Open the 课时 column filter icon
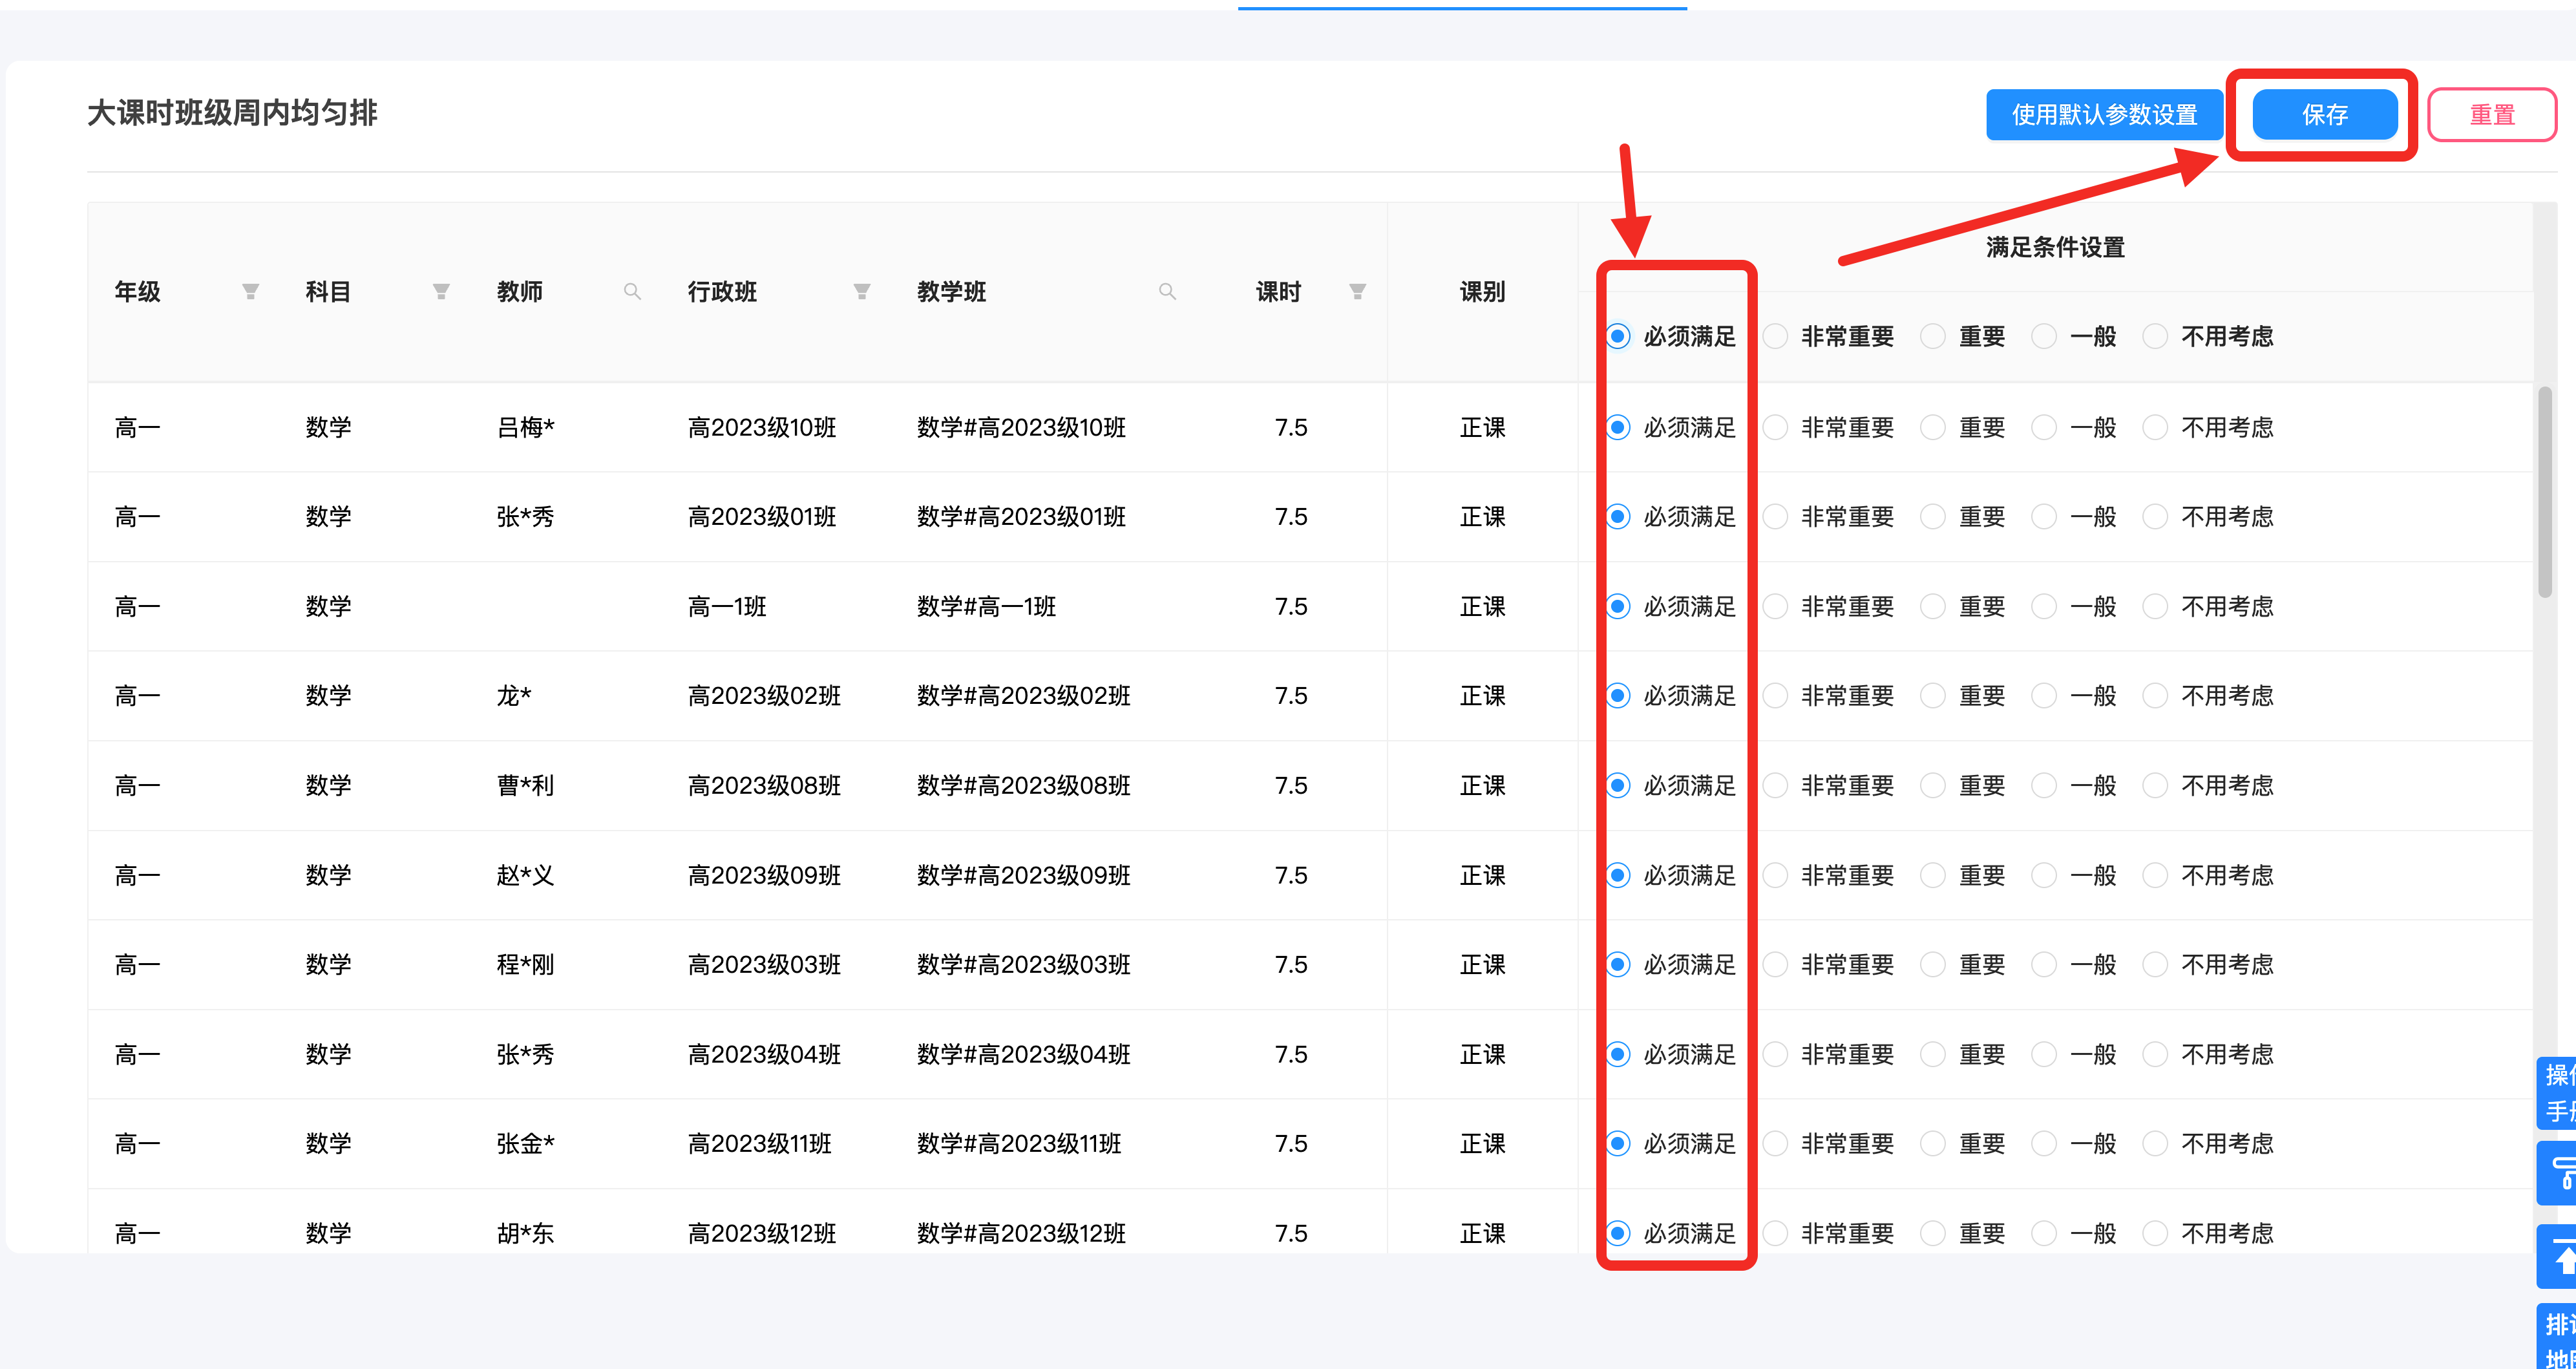This screenshot has height=1369, width=2576. click(x=1357, y=291)
